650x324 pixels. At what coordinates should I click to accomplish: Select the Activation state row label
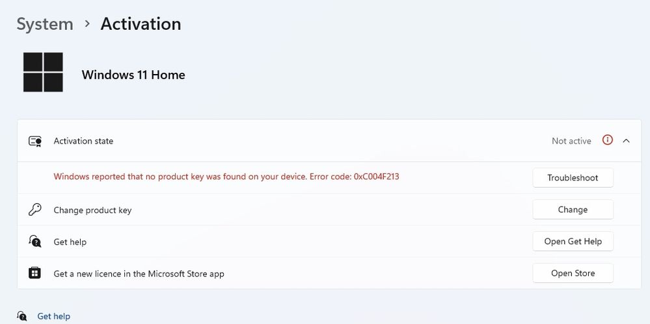[83, 141]
